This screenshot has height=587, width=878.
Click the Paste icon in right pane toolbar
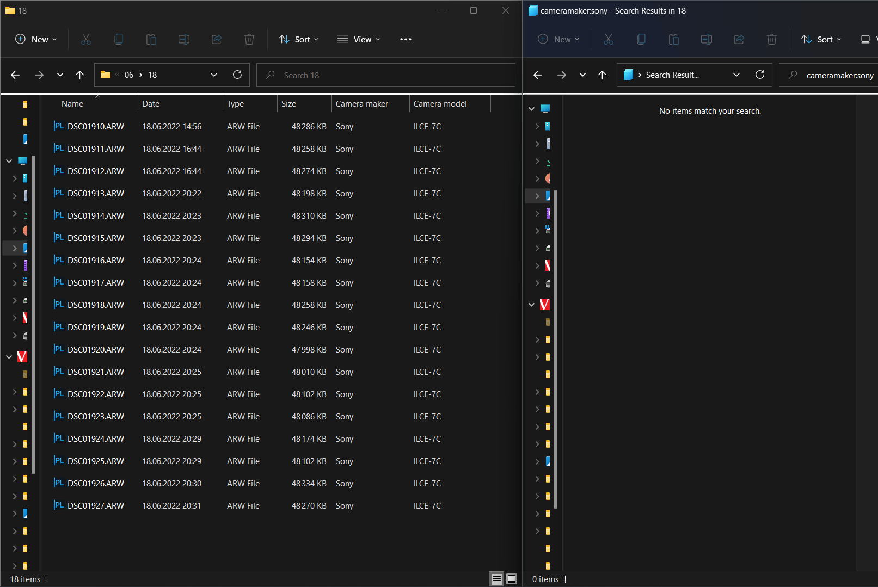tap(673, 39)
